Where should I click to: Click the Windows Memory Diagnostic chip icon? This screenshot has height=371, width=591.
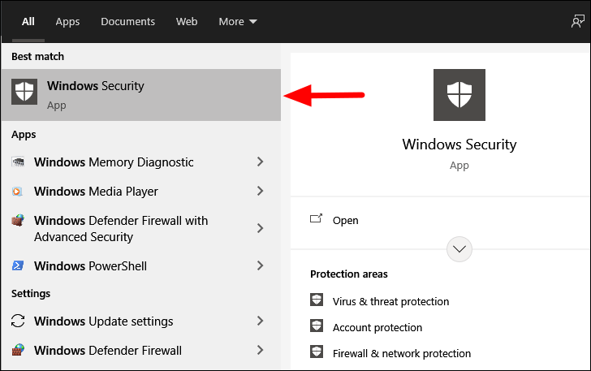coord(18,162)
